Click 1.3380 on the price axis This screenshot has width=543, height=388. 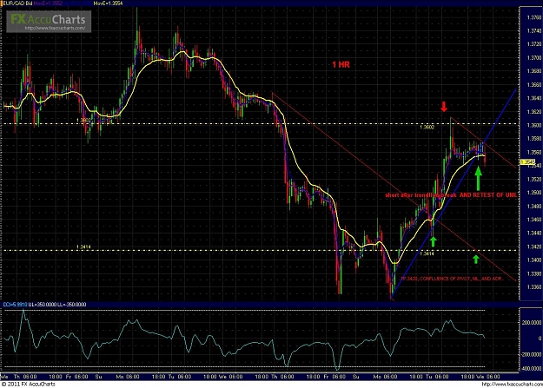click(x=533, y=273)
